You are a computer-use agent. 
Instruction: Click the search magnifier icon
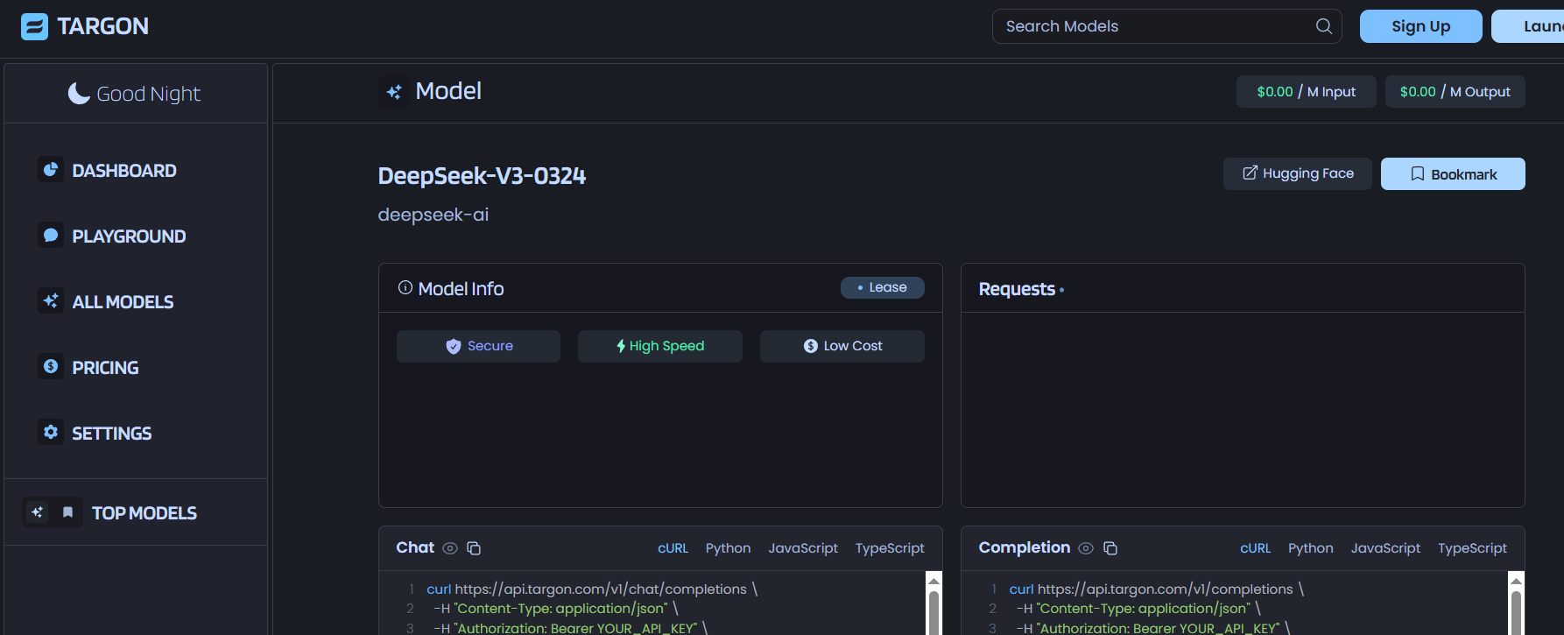[x=1324, y=26]
